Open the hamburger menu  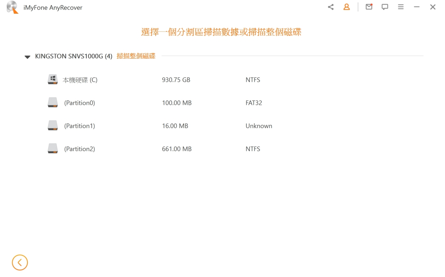pyautogui.click(x=401, y=7)
